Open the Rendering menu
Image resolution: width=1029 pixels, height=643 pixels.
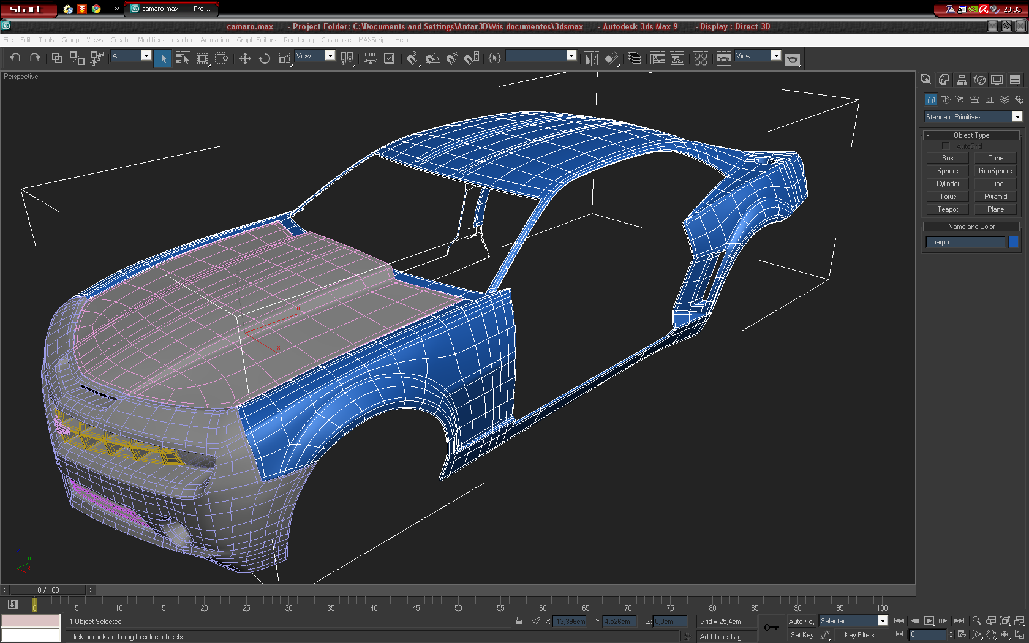pyautogui.click(x=298, y=40)
